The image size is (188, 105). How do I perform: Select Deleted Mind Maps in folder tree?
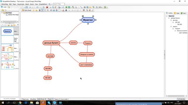[13, 15]
